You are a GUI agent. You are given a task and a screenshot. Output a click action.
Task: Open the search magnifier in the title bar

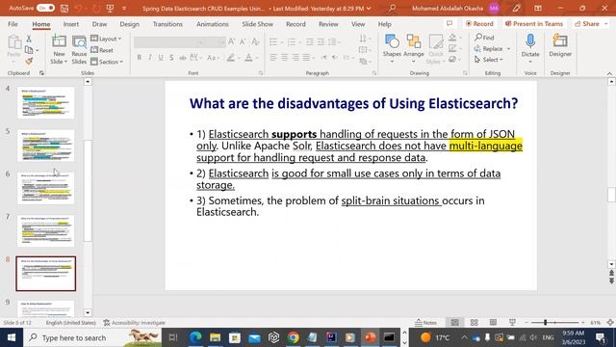(x=392, y=8)
